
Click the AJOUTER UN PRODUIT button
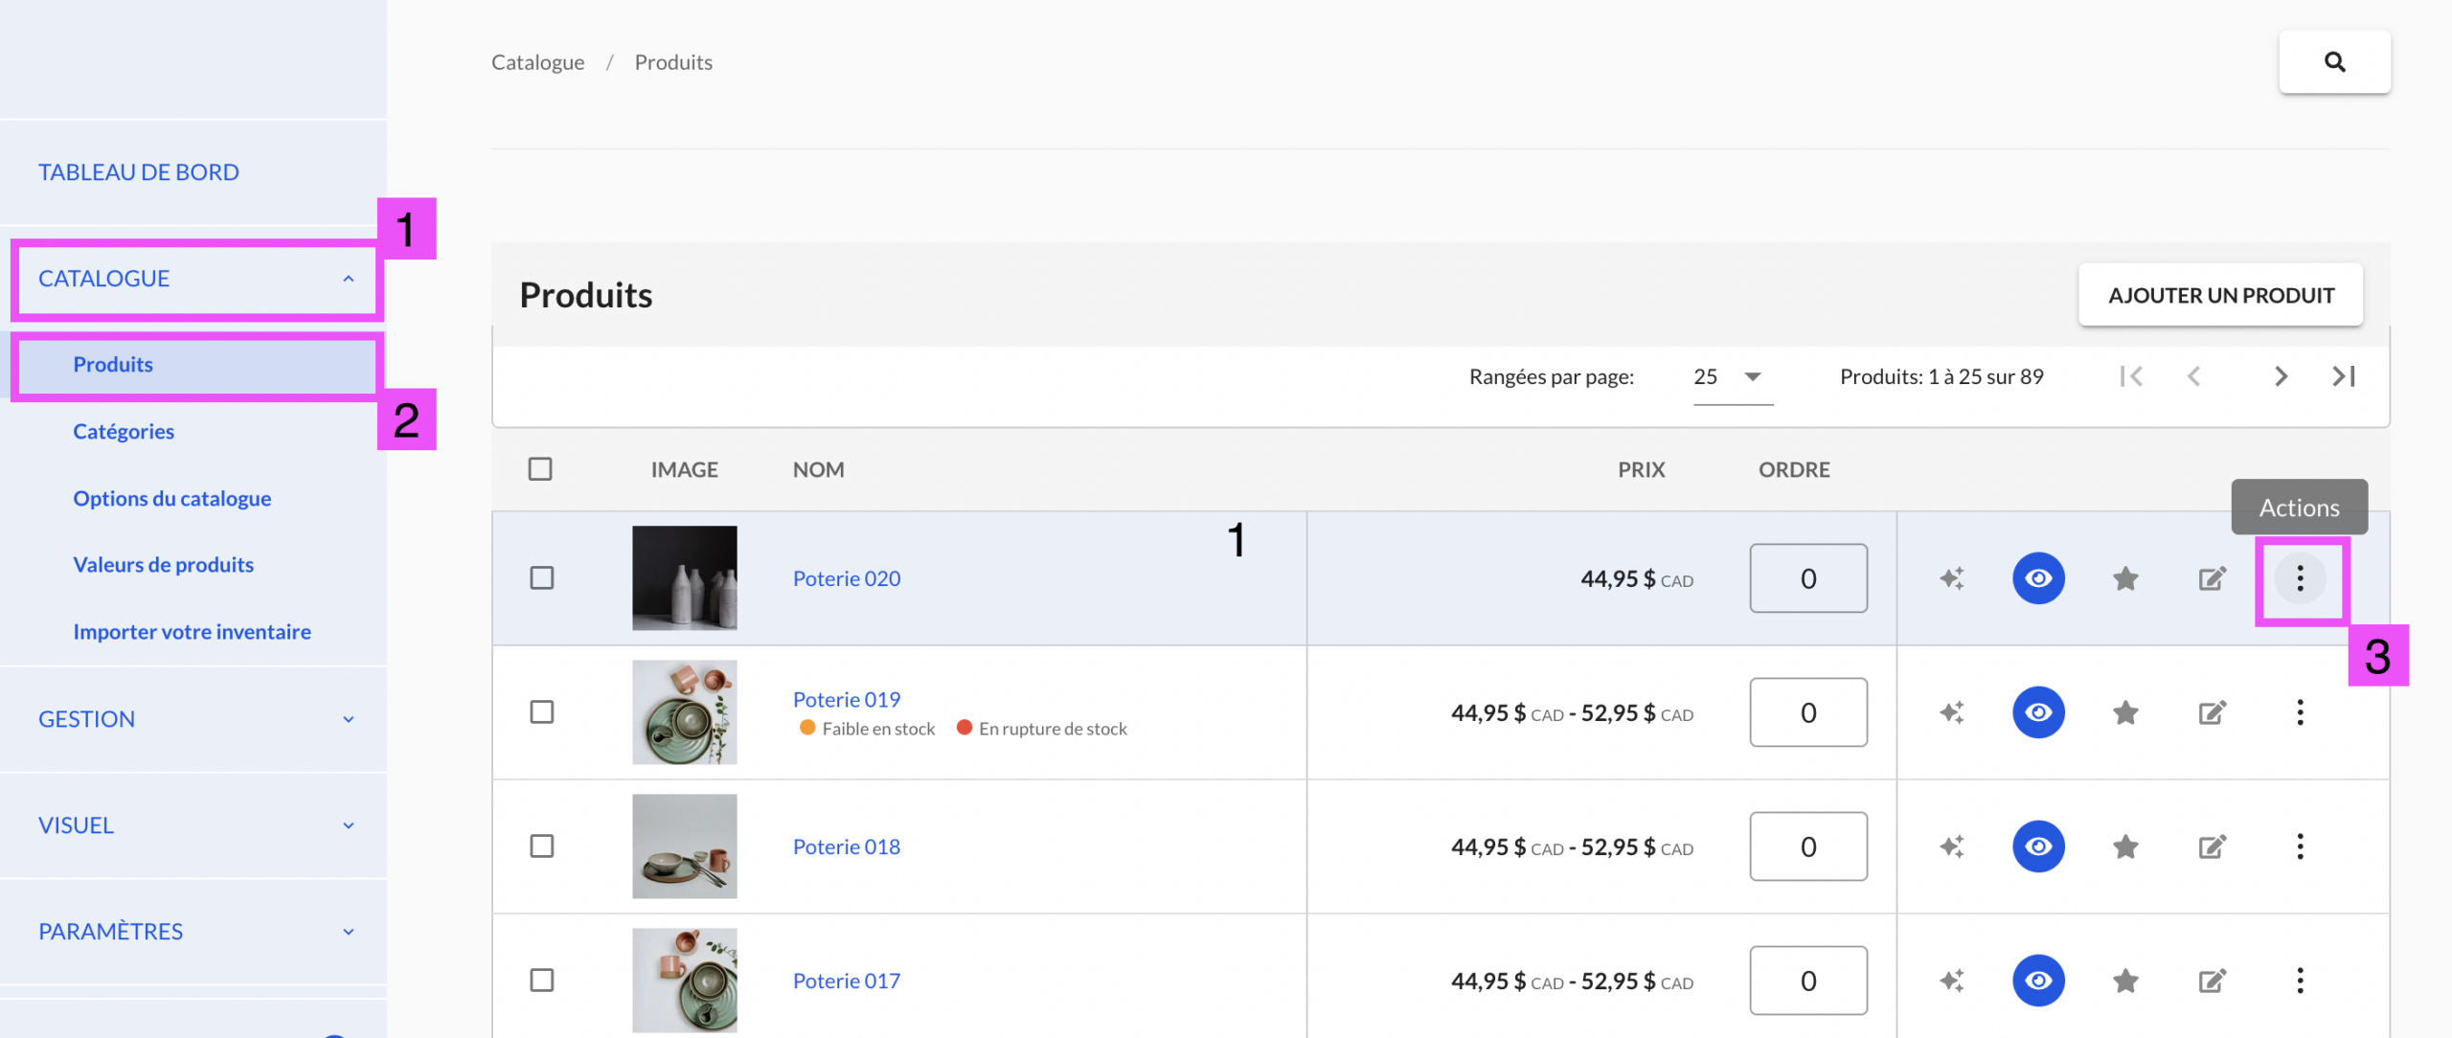tap(2220, 295)
